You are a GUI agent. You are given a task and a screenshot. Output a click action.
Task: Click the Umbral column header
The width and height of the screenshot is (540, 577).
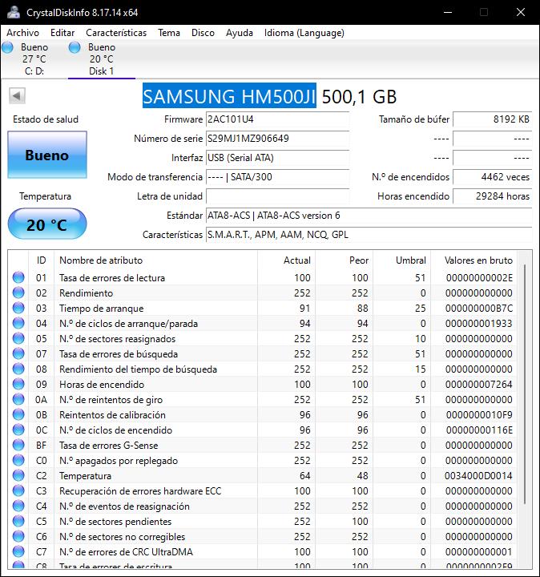(x=402, y=260)
